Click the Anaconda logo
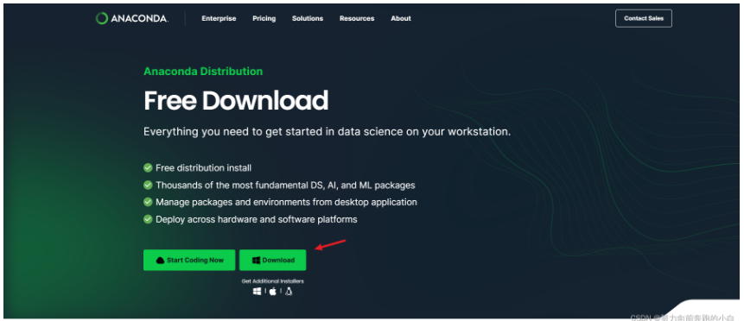The height and width of the screenshot is (321, 744). [131, 18]
